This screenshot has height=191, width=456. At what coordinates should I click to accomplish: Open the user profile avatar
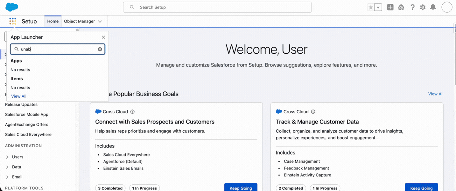[x=447, y=7]
